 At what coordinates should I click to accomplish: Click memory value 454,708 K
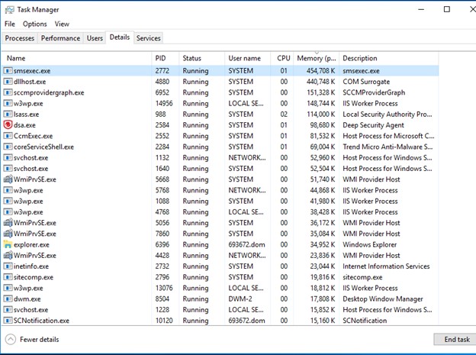(x=320, y=71)
